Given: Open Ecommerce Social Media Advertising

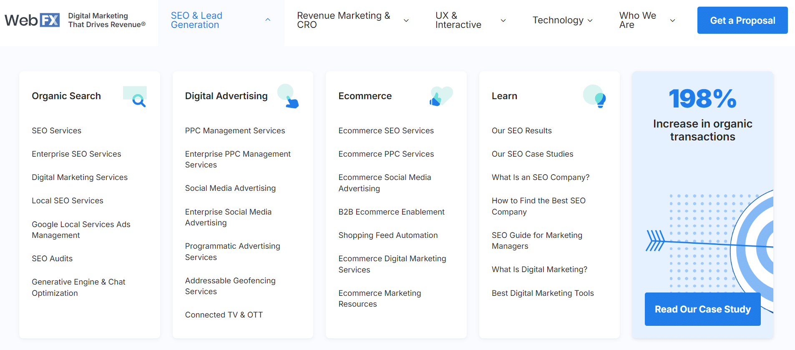Looking at the screenshot, I should 385,183.
